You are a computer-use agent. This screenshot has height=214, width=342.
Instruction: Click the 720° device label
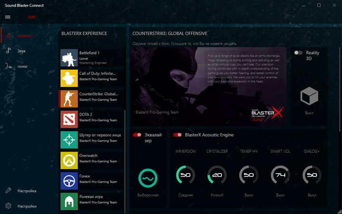[x=31, y=17]
